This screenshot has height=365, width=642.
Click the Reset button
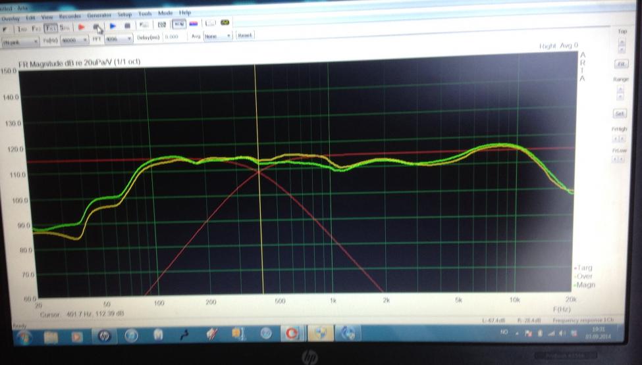click(245, 35)
